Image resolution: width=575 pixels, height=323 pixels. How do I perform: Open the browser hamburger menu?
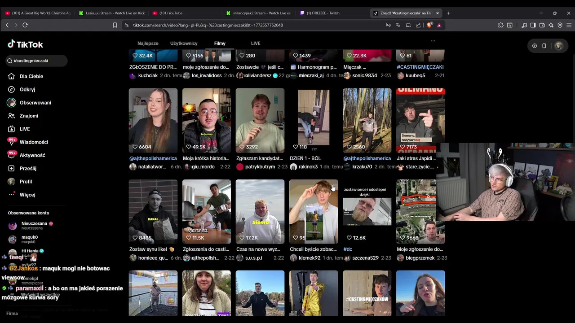pyautogui.click(x=569, y=25)
